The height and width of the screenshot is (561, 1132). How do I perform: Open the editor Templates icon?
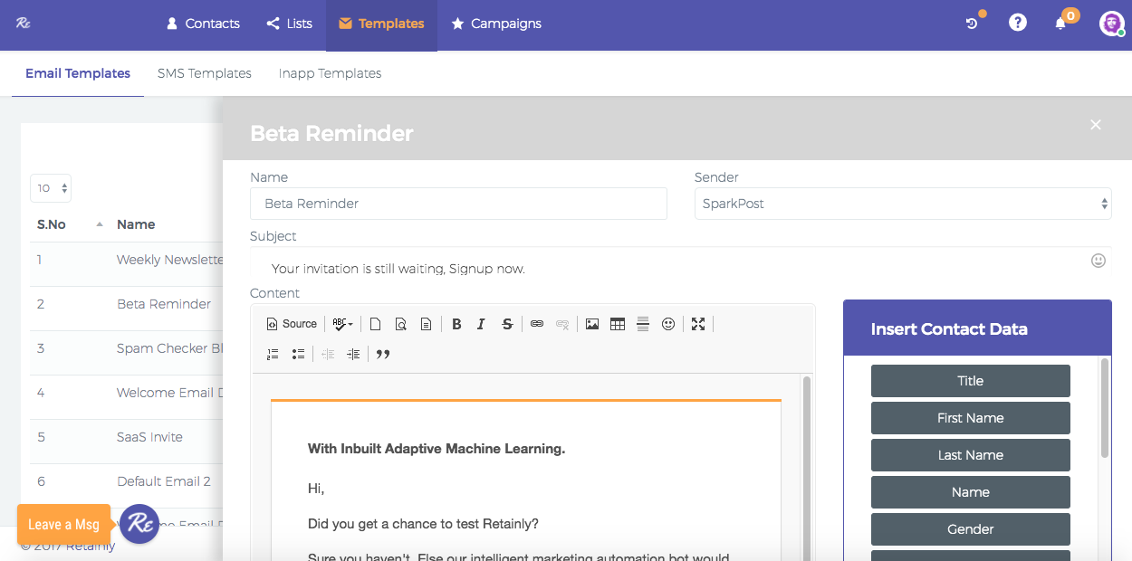pyautogui.click(x=426, y=324)
